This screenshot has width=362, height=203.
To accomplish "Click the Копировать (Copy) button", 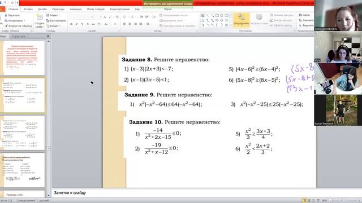I will pyautogui.click(x=15, y=21).
